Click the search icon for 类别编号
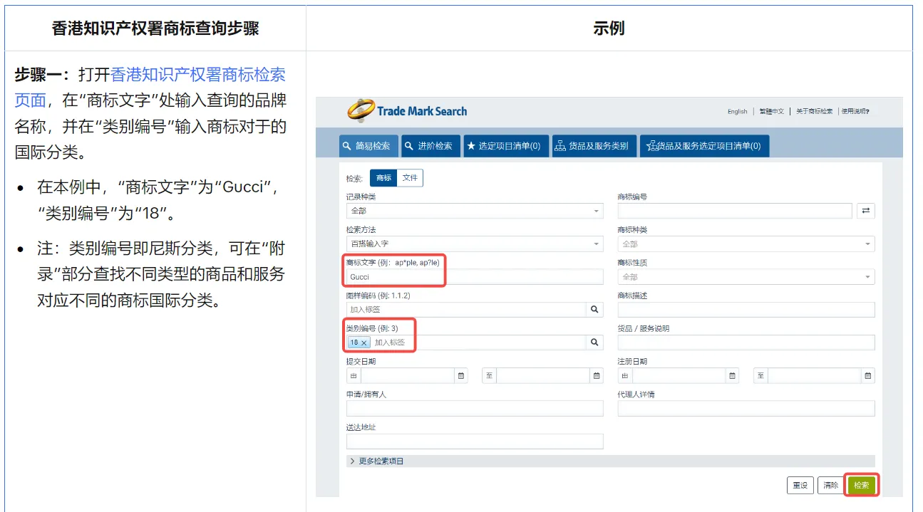 [x=594, y=343]
